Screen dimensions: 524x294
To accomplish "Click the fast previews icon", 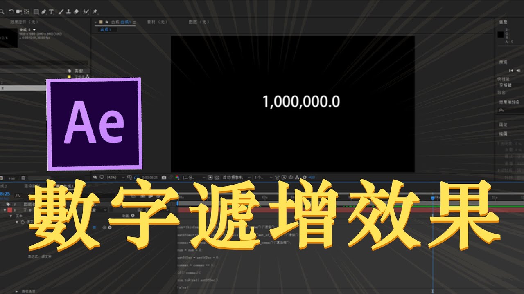I will coord(284,177).
